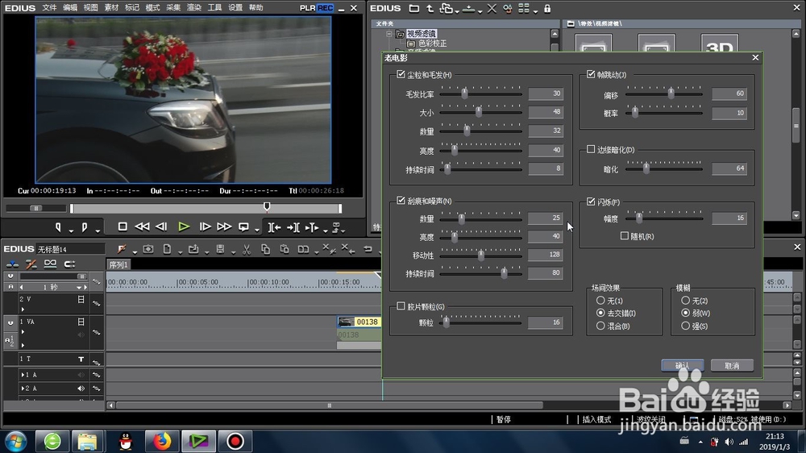Viewport: 806px width, 453px height.
Task: Click the Fast forward button
Action: tap(224, 226)
